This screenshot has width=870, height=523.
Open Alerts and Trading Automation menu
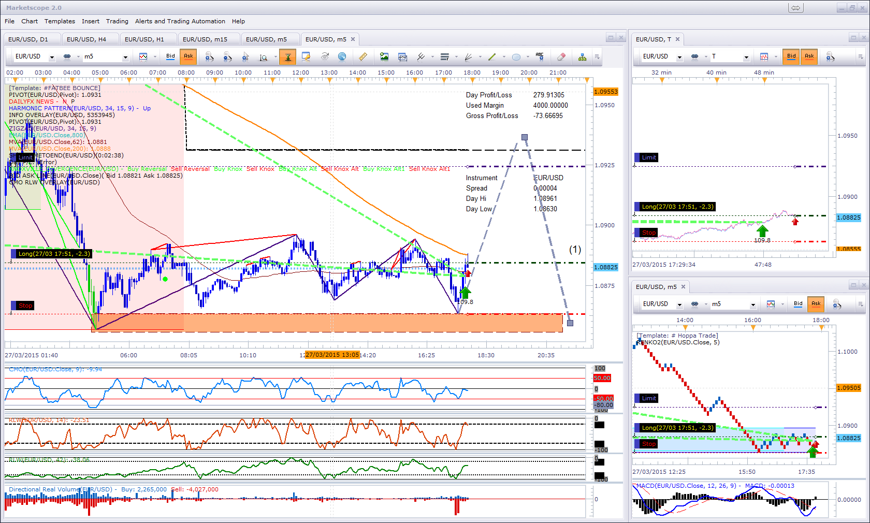(180, 21)
